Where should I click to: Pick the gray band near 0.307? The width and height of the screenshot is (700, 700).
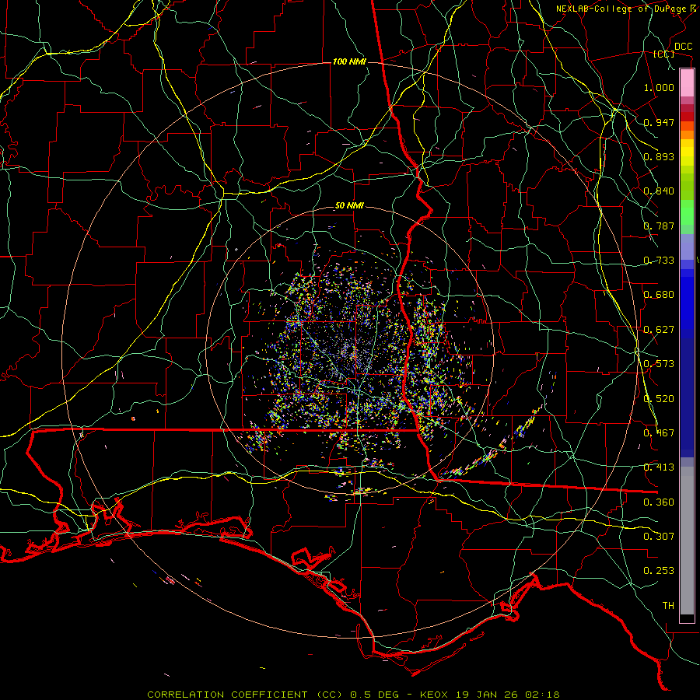point(687,541)
